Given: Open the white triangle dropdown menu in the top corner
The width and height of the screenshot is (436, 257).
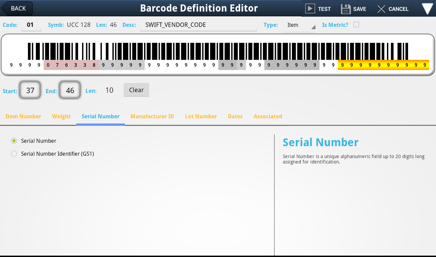Looking at the screenshot, I should (x=427, y=8).
